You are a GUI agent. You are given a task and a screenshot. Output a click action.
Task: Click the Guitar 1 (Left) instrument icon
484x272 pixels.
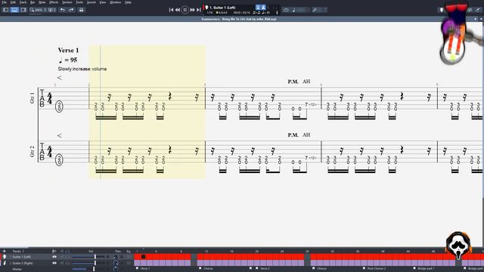5,257
